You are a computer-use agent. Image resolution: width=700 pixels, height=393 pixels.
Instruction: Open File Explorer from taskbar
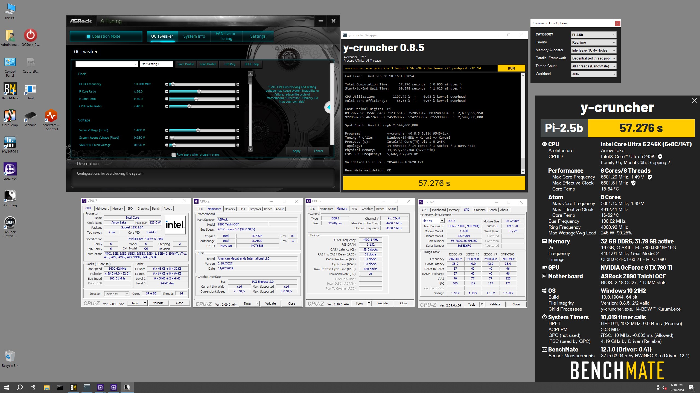[x=46, y=387]
